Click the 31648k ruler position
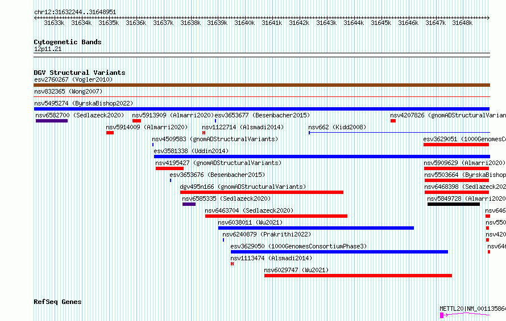 point(462,23)
